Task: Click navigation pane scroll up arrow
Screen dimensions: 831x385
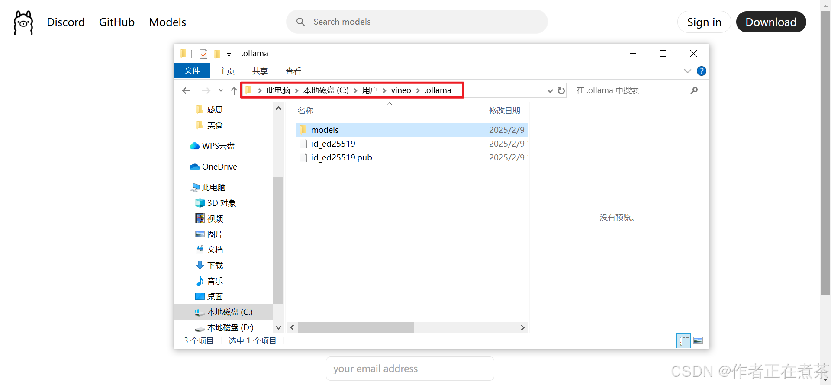Action: [x=278, y=108]
